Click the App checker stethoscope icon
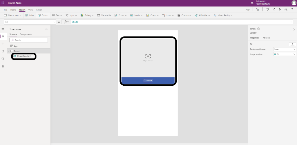297x145 pixels. click(258, 10)
